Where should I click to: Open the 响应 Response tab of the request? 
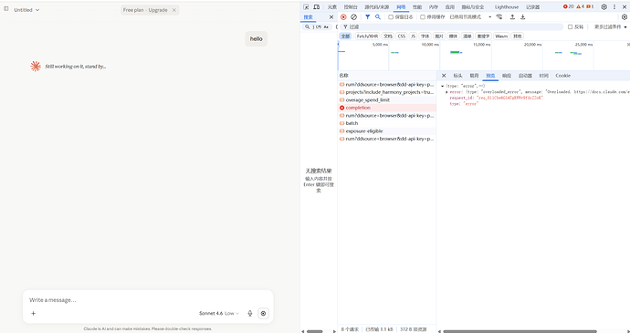point(507,76)
